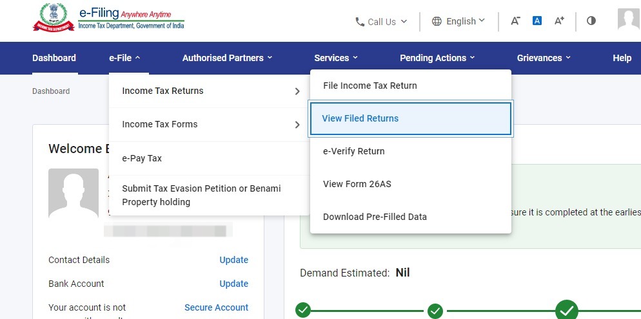Select the default font size A icon
This screenshot has height=319, width=641.
pyautogui.click(x=537, y=21)
